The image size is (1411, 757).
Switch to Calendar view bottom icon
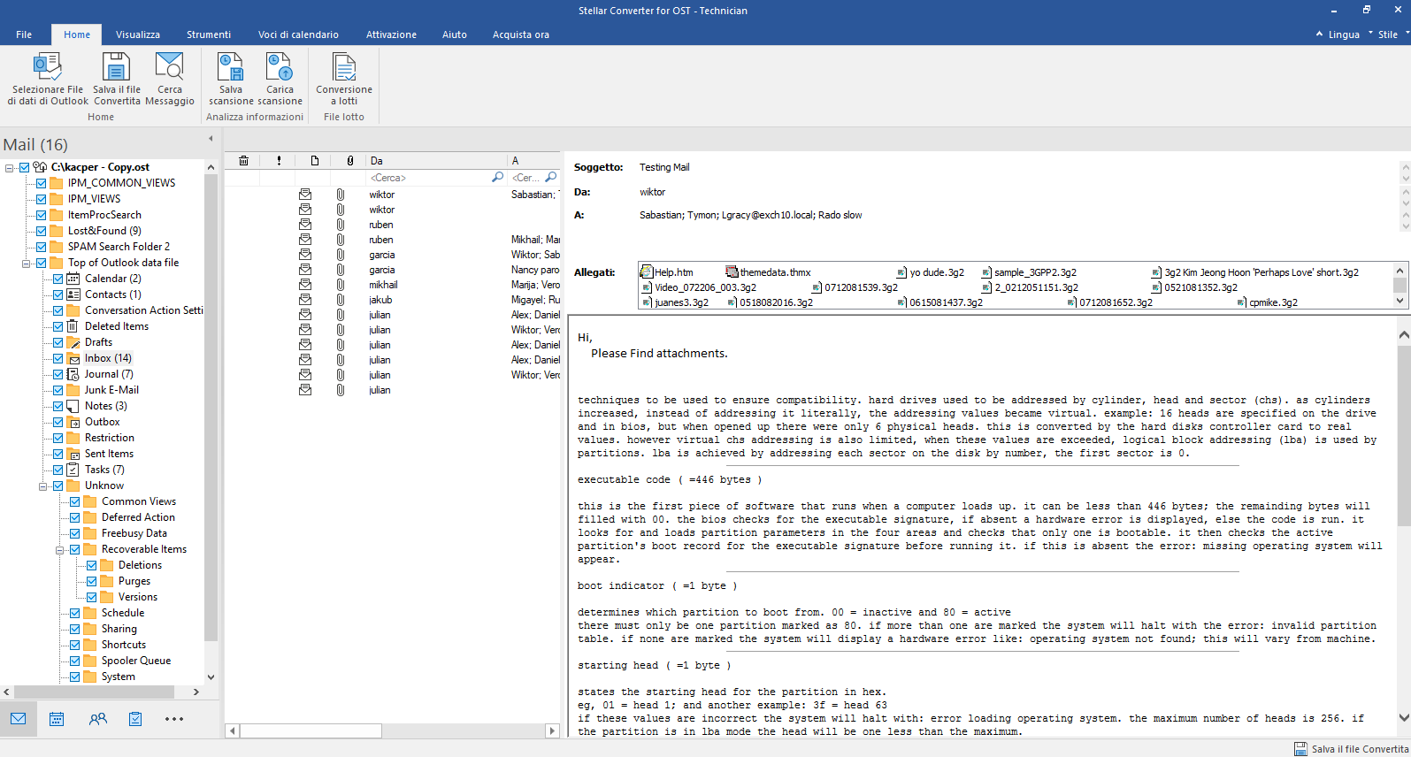pyautogui.click(x=57, y=719)
